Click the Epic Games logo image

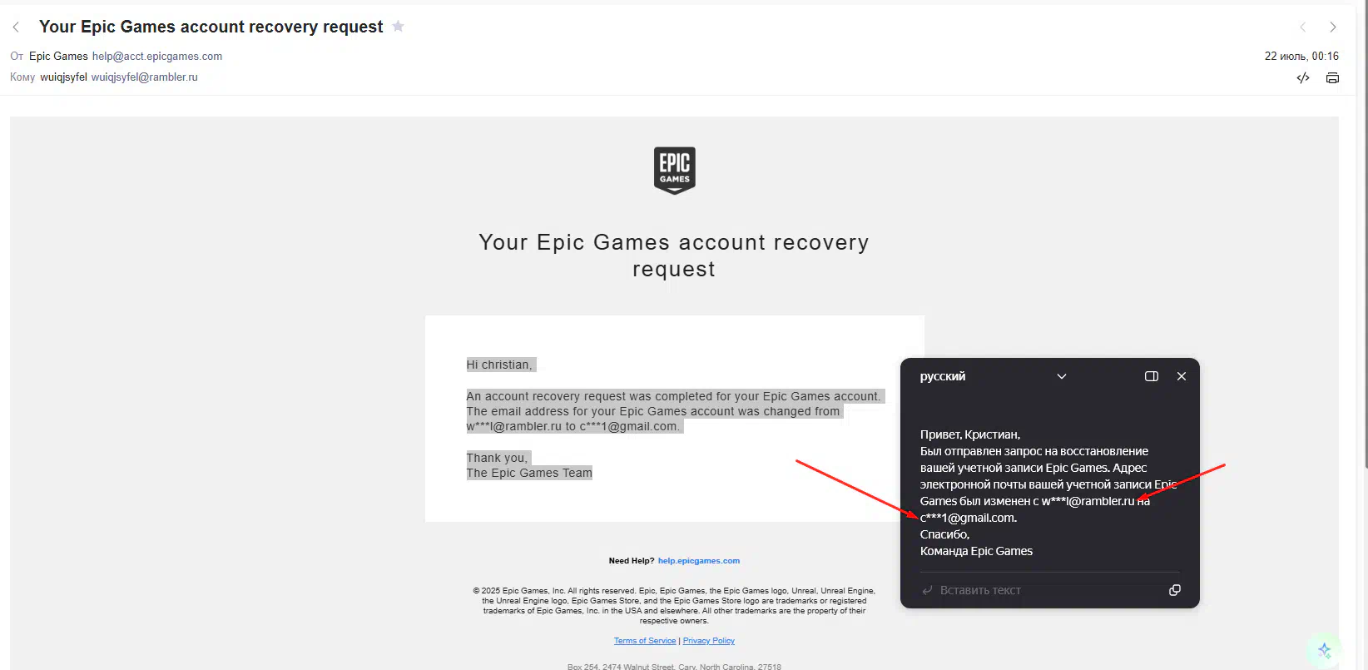click(674, 171)
